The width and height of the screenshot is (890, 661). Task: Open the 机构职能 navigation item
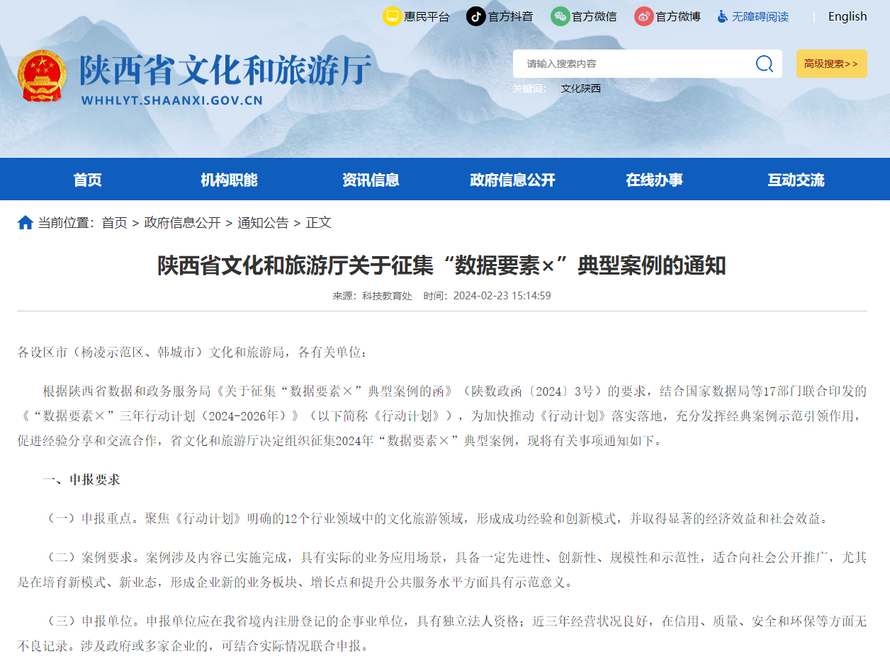tap(229, 180)
